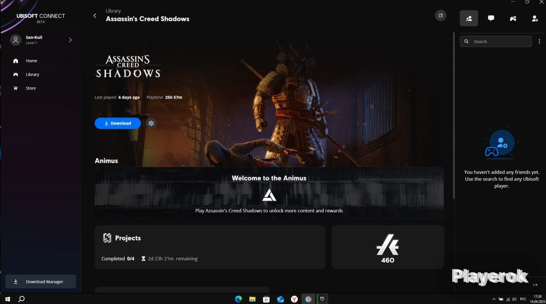This screenshot has width=546, height=304.
Task: Click the friends Search field
Action: (x=496, y=42)
